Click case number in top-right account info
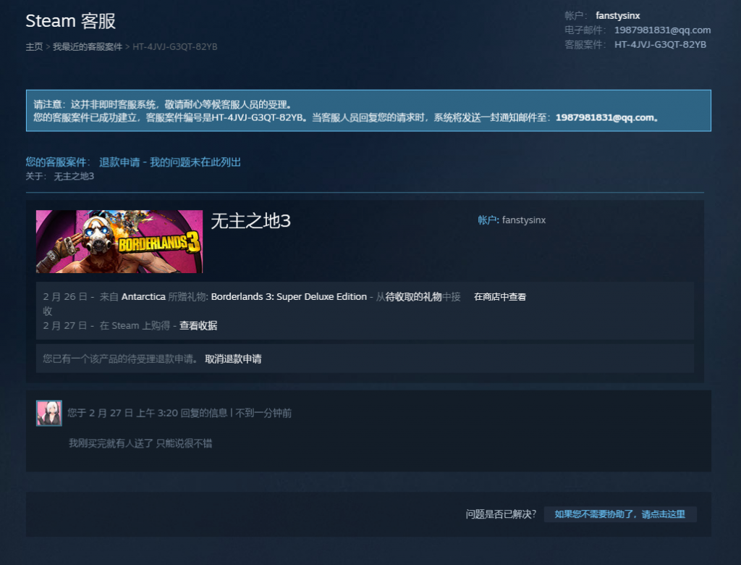The image size is (741, 565). pos(660,44)
